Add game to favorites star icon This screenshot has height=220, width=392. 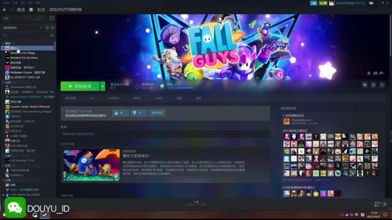382,85
